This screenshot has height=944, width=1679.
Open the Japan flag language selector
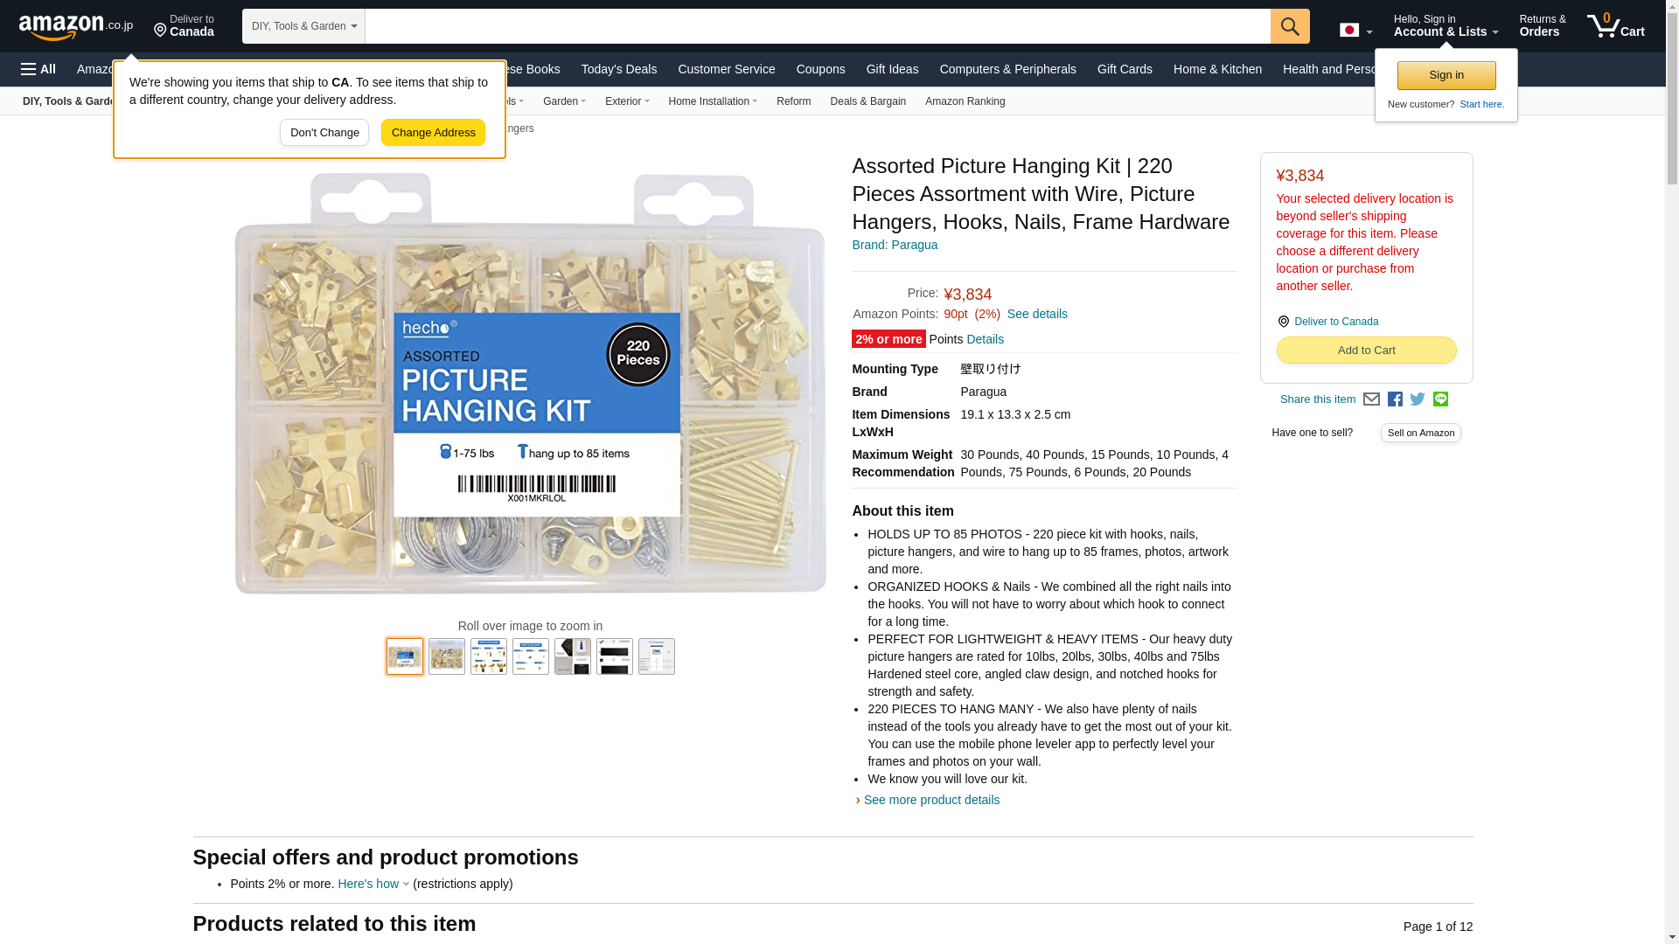[x=1355, y=30]
